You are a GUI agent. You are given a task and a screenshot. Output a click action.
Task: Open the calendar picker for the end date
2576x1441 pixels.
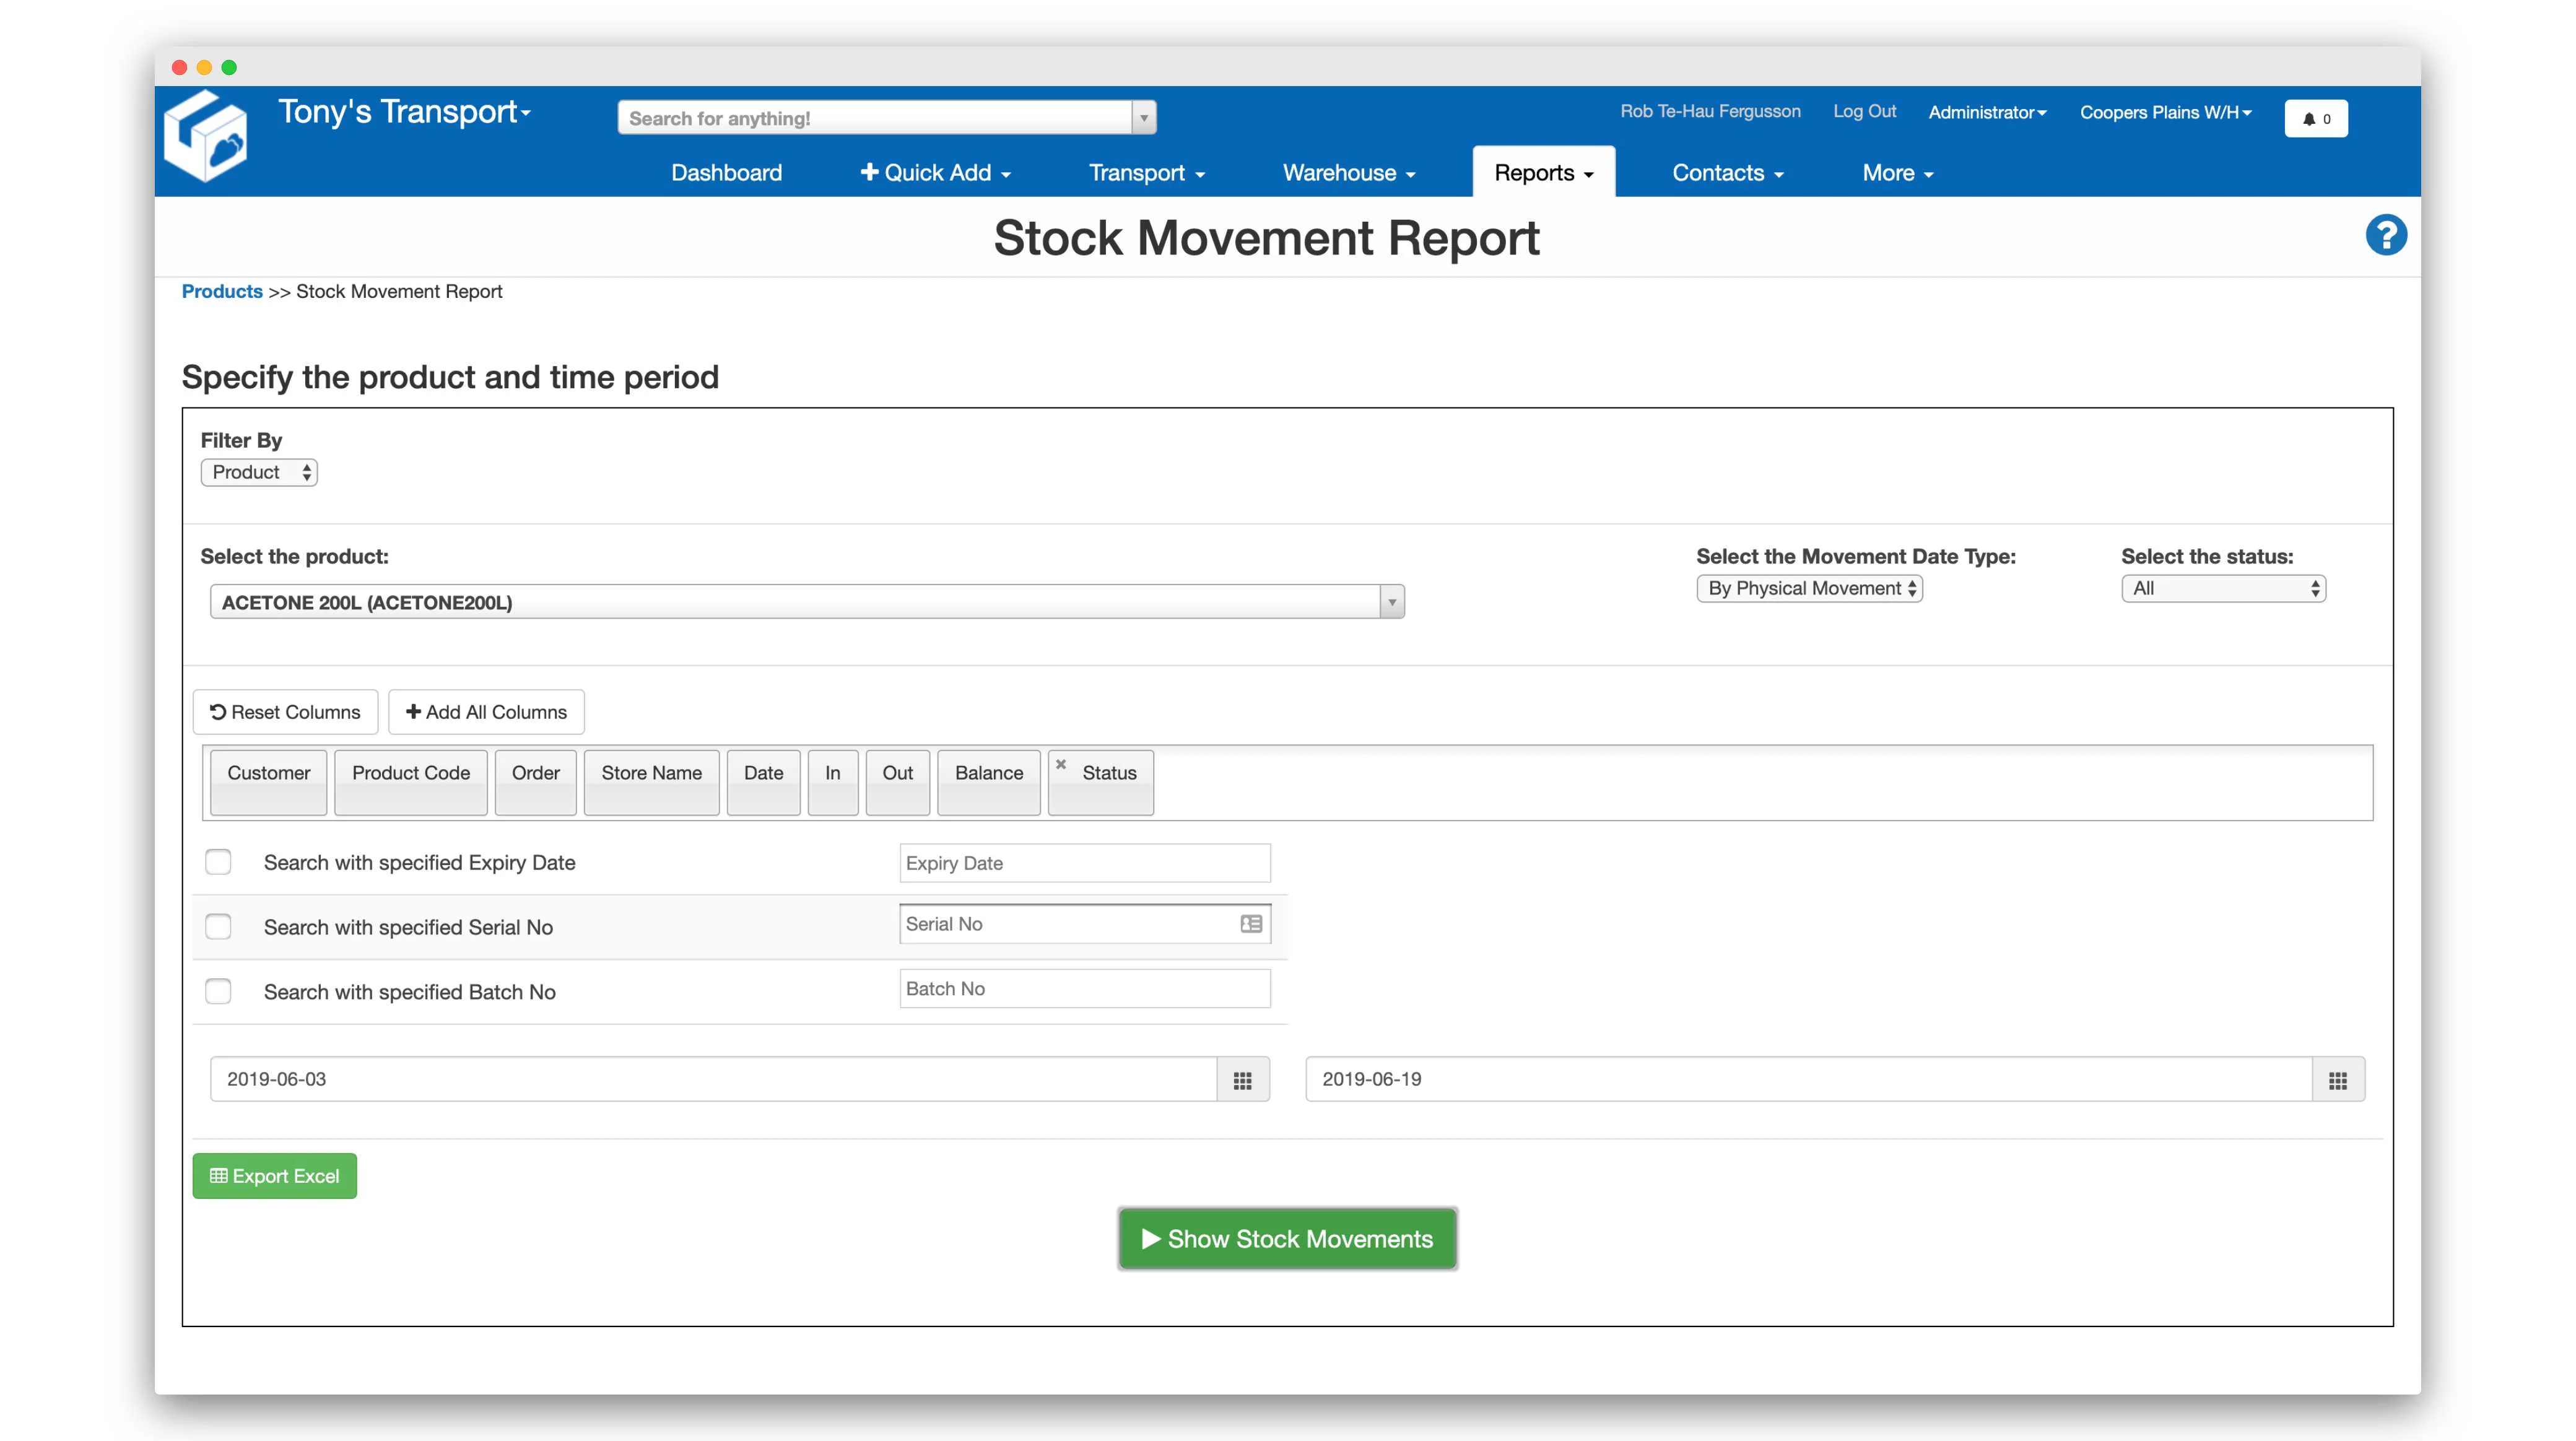pyautogui.click(x=2337, y=1079)
